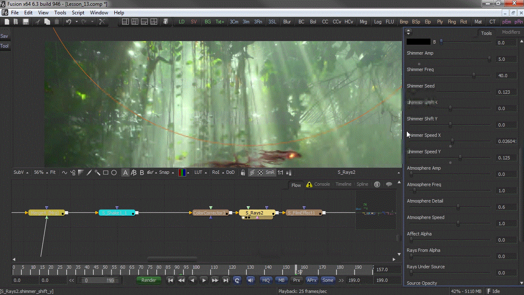
Task: Click the Undo arrow icon
Action: [x=69, y=22]
